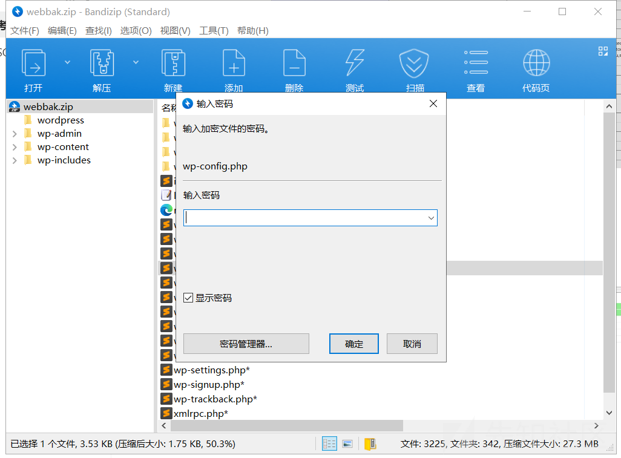621x458 pixels.
Task: Click the 打开 (Open) toolbar icon
Action: click(x=33, y=63)
